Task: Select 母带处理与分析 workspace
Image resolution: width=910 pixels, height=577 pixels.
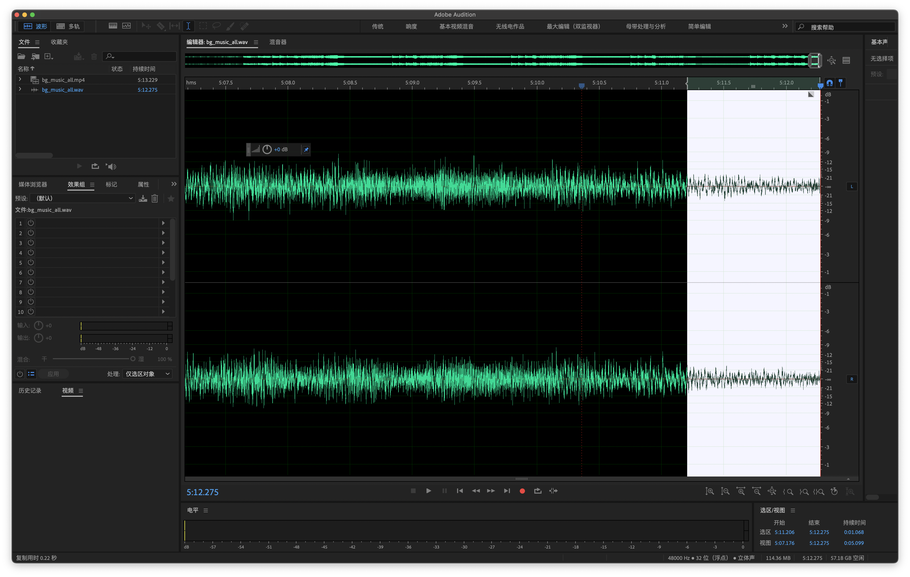Action: [645, 26]
